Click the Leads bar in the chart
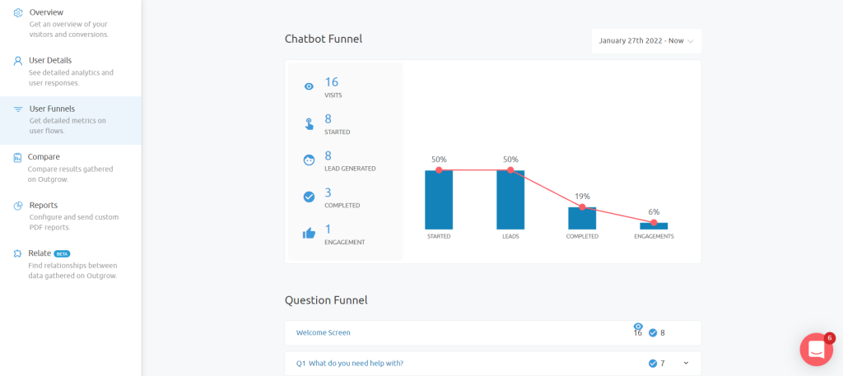 [510, 200]
